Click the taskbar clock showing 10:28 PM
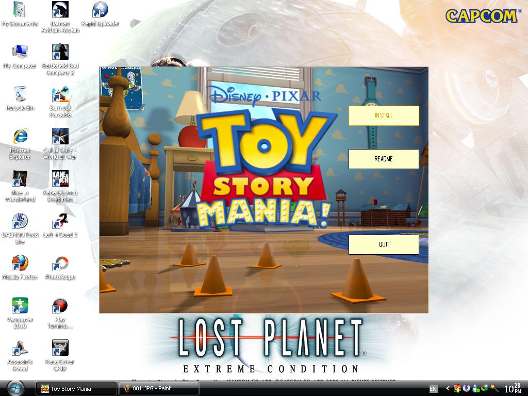Image resolution: width=528 pixels, height=396 pixels. coord(513,388)
